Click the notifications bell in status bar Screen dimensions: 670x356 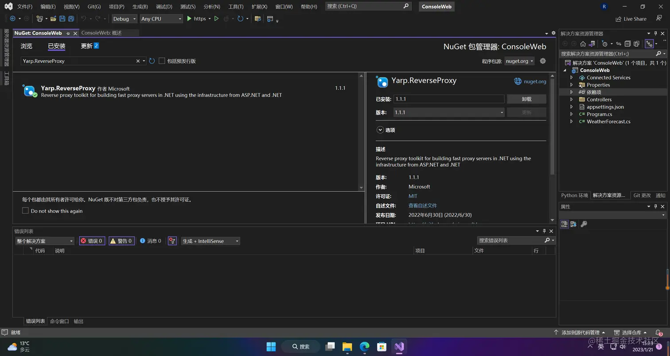click(658, 333)
